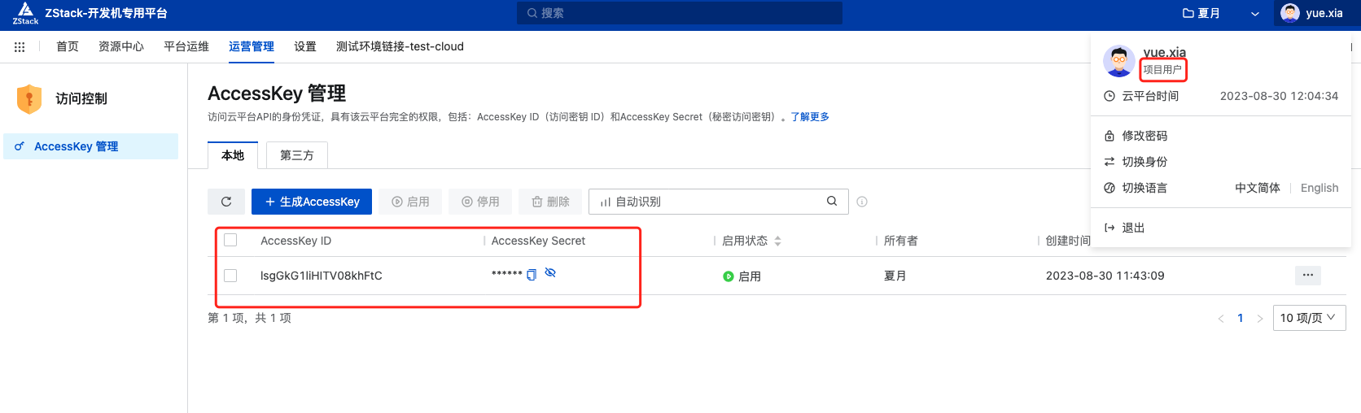
Task: Open the 自动识别 search type selector
Action: (x=631, y=202)
